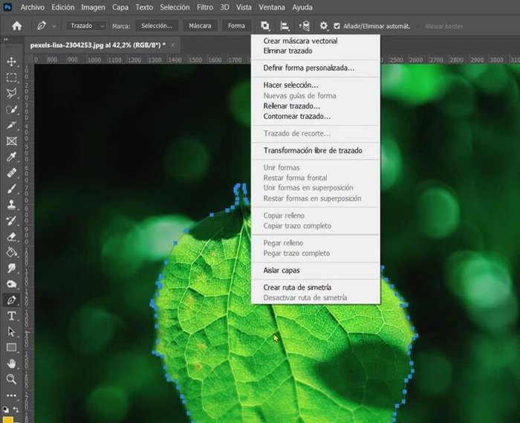Select the Hand tool
This screenshot has width=520, height=423.
coord(11,364)
